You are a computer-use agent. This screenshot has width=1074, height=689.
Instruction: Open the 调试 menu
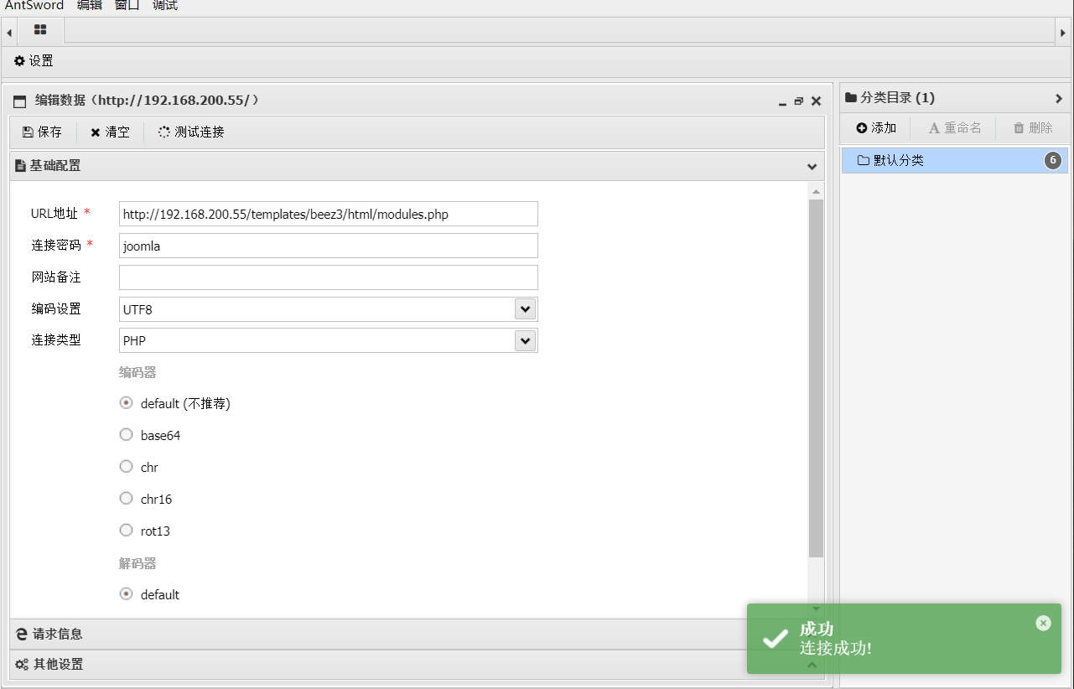[x=165, y=5]
